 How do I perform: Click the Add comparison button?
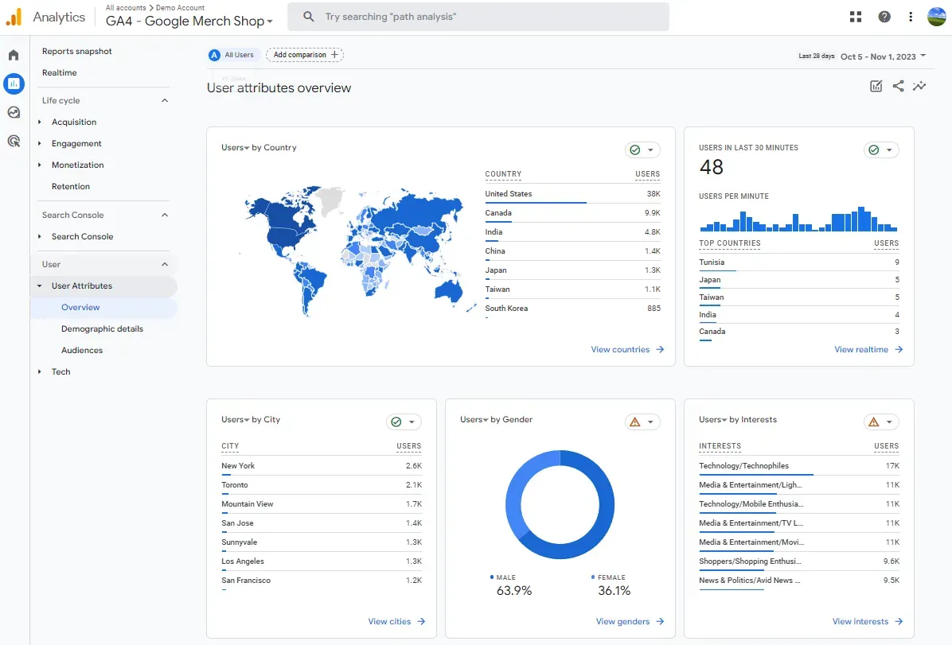click(305, 55)
